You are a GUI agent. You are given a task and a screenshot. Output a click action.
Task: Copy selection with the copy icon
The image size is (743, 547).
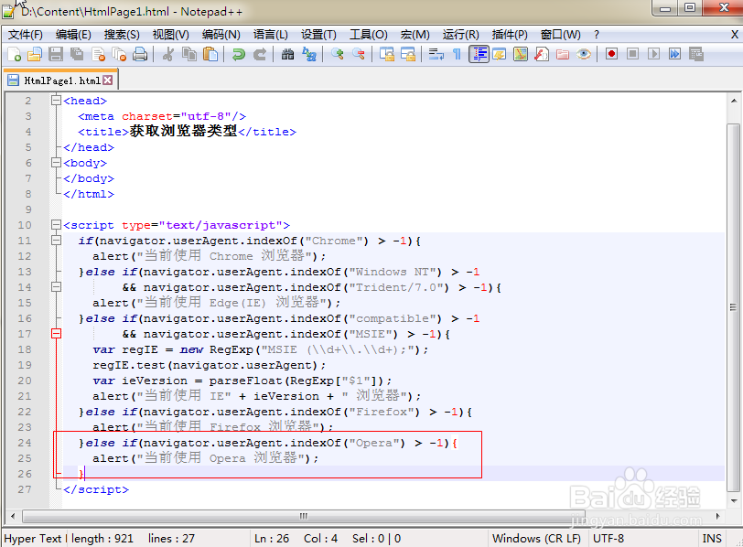pos(189,55)
